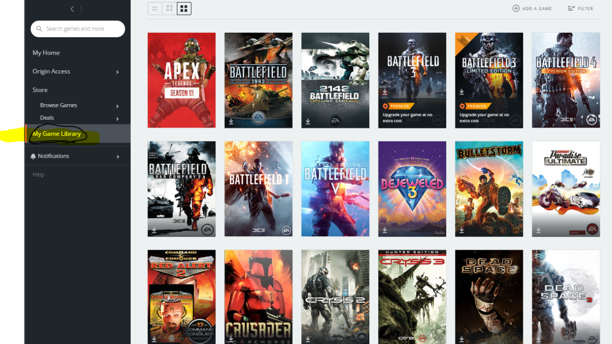Open the Store section in the sidebar
This screenshot has width=612, height=344.
tap(40, 90)
